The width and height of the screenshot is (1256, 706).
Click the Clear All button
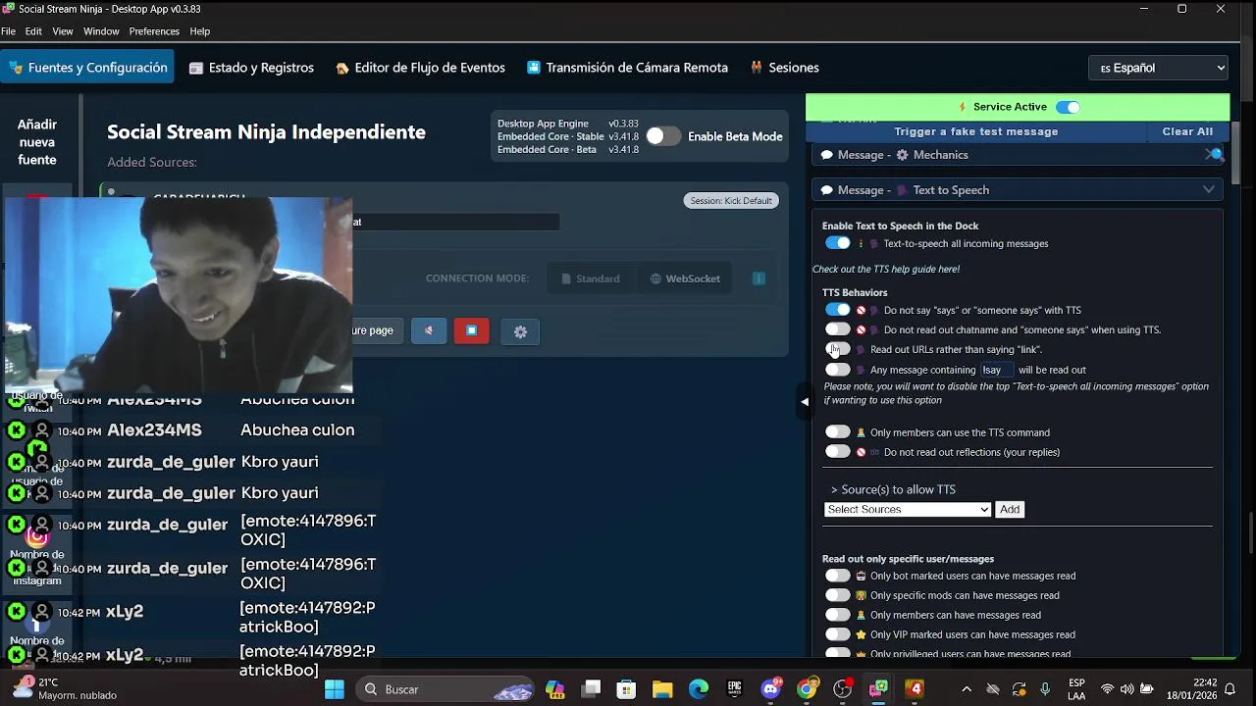pyautogui.click(x=1187, y=131)
